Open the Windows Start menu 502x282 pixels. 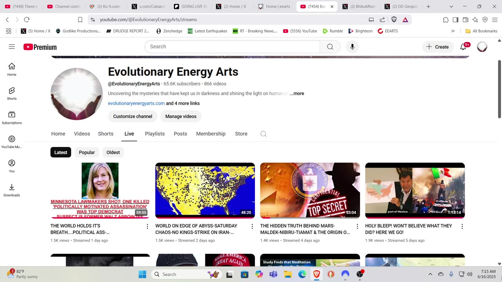142,274
